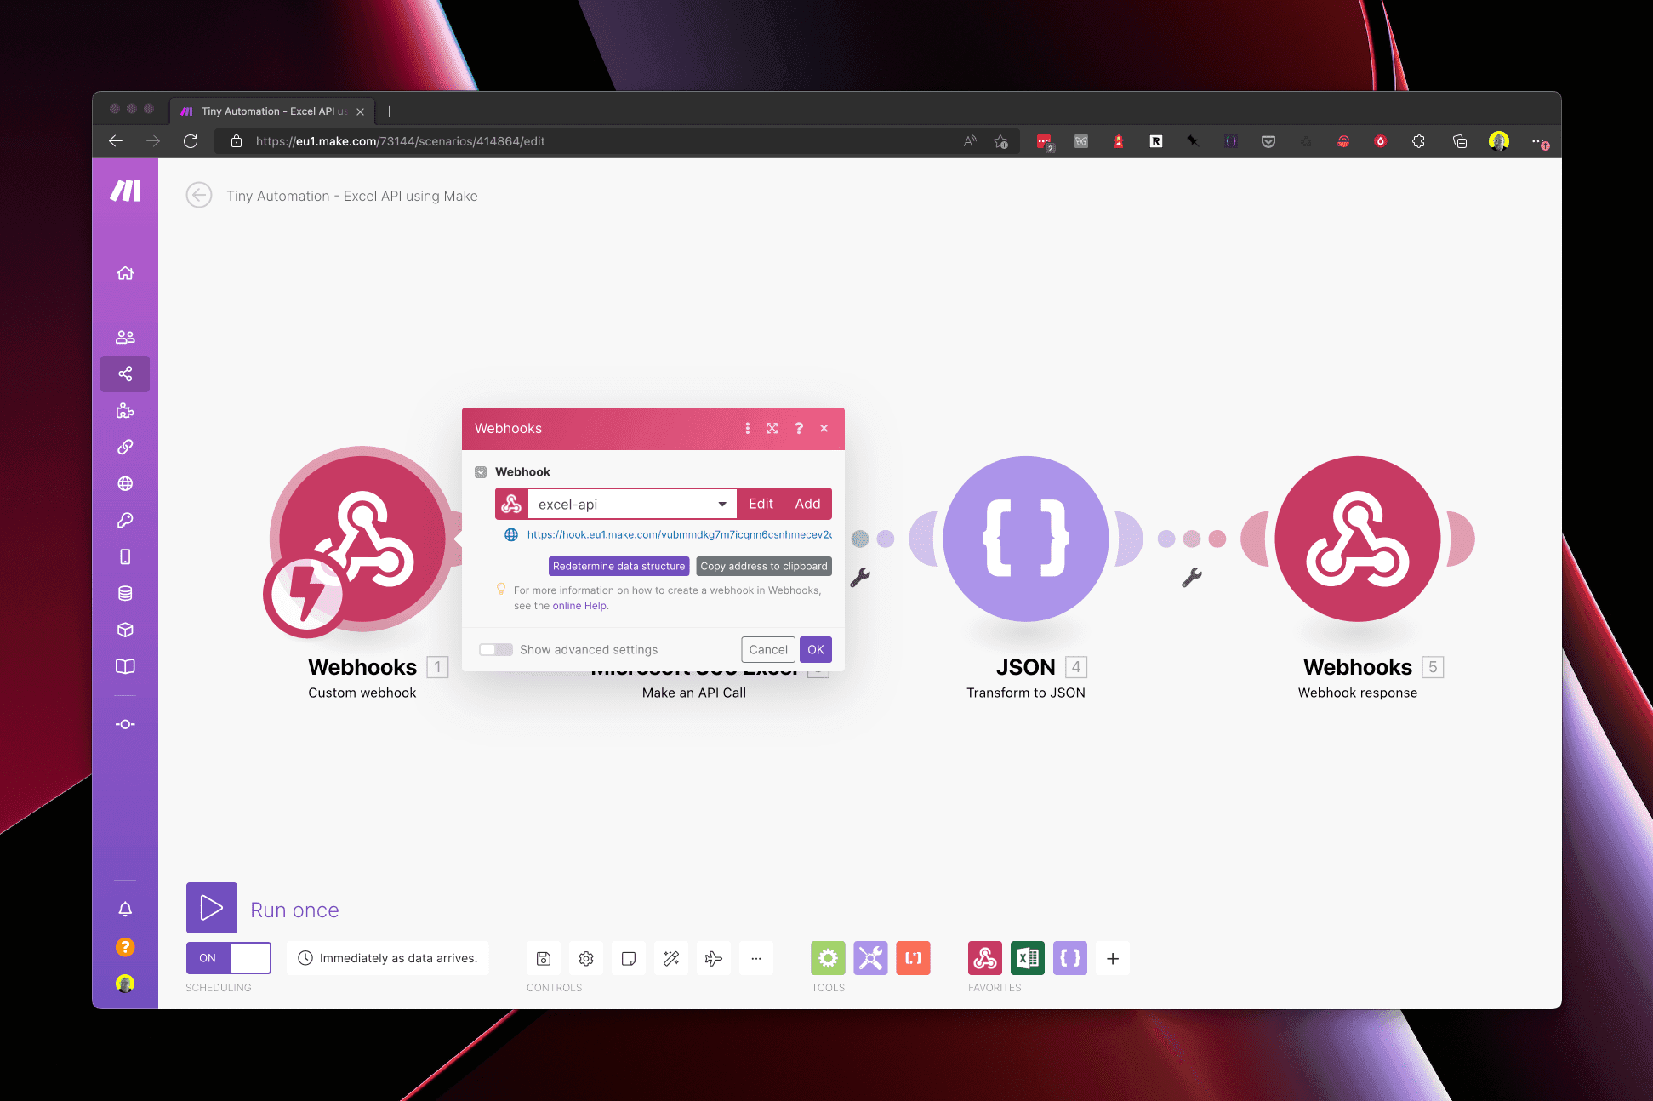
Task: Open Notifications bell in sidebar
Action: 125,909
